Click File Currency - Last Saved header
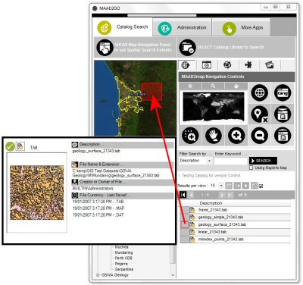Image resolution: width=303 pixels, height=285 pixels. click(x=123, y=196)
